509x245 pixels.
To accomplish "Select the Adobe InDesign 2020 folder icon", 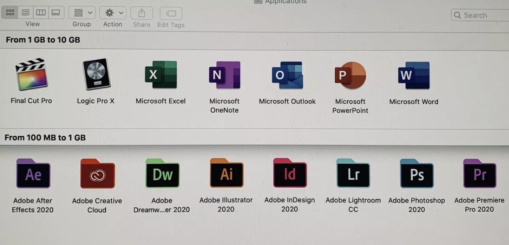I will (290, 173).
